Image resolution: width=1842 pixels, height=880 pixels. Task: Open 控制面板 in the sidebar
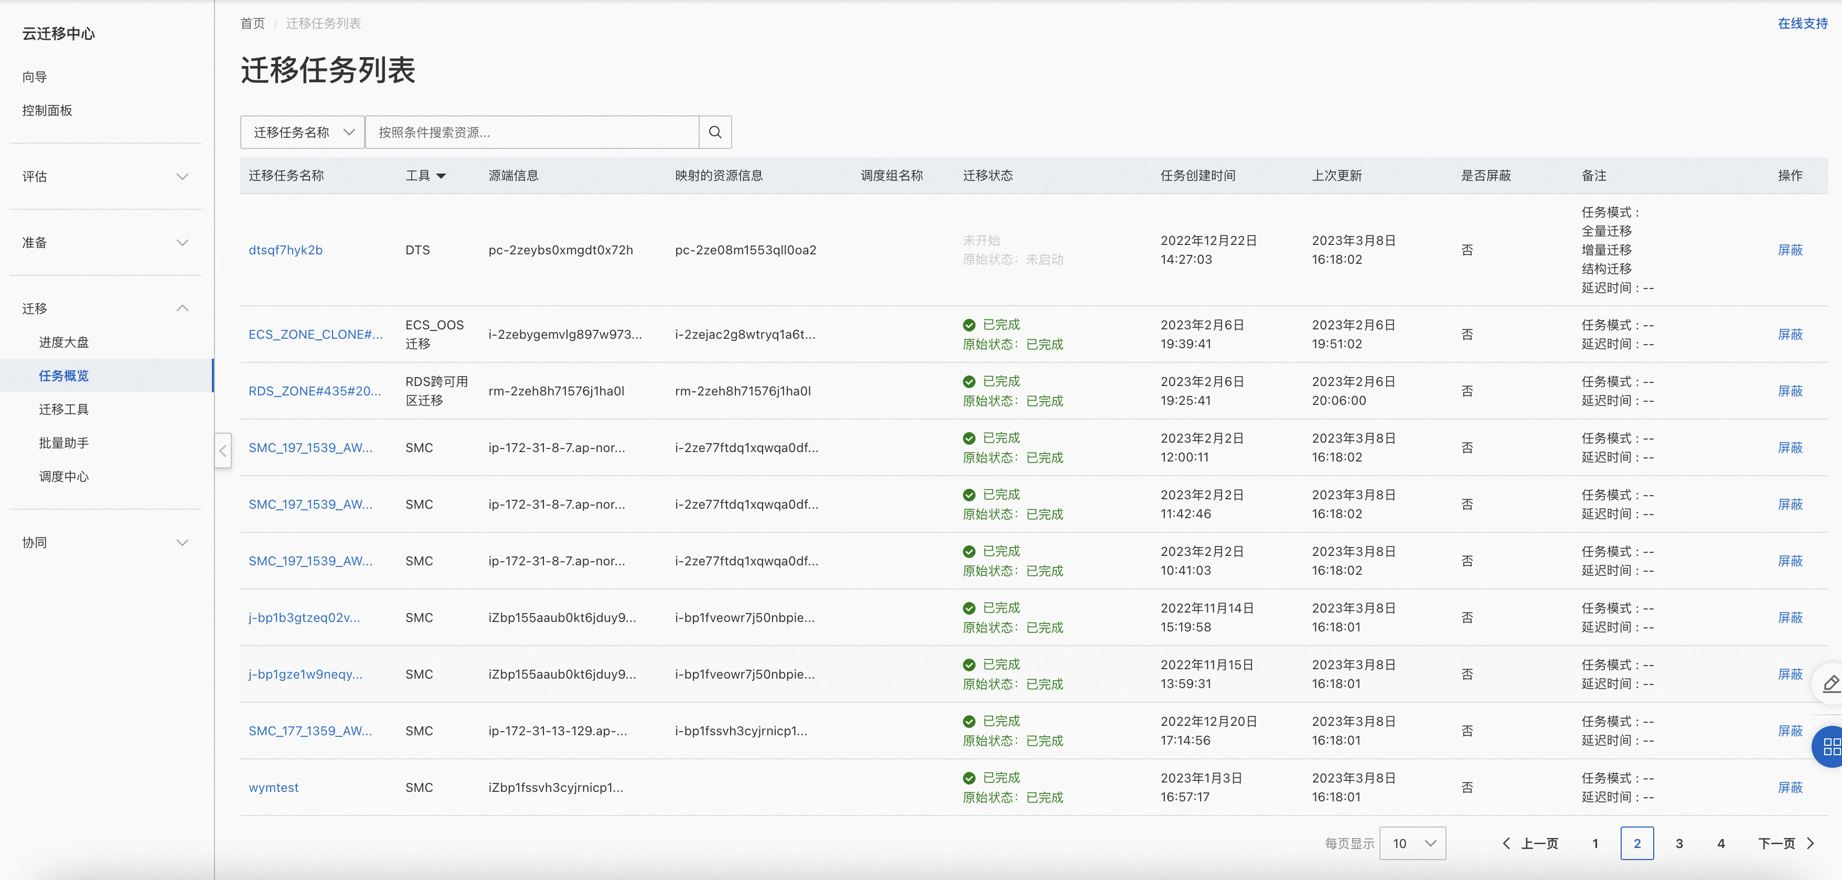click(x=47, y=110)
